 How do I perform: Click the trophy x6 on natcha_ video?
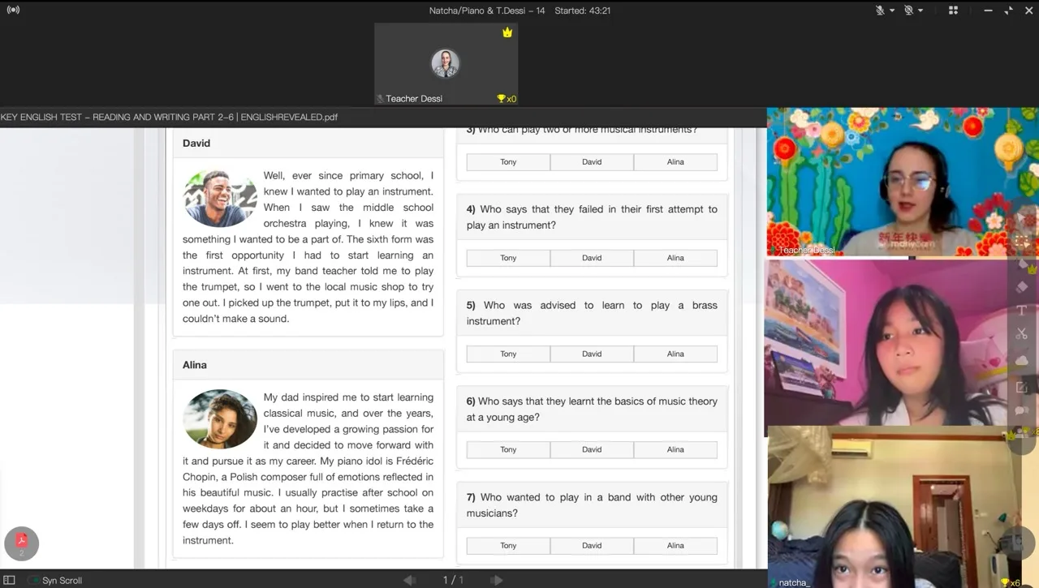[x=1011, y=582]
